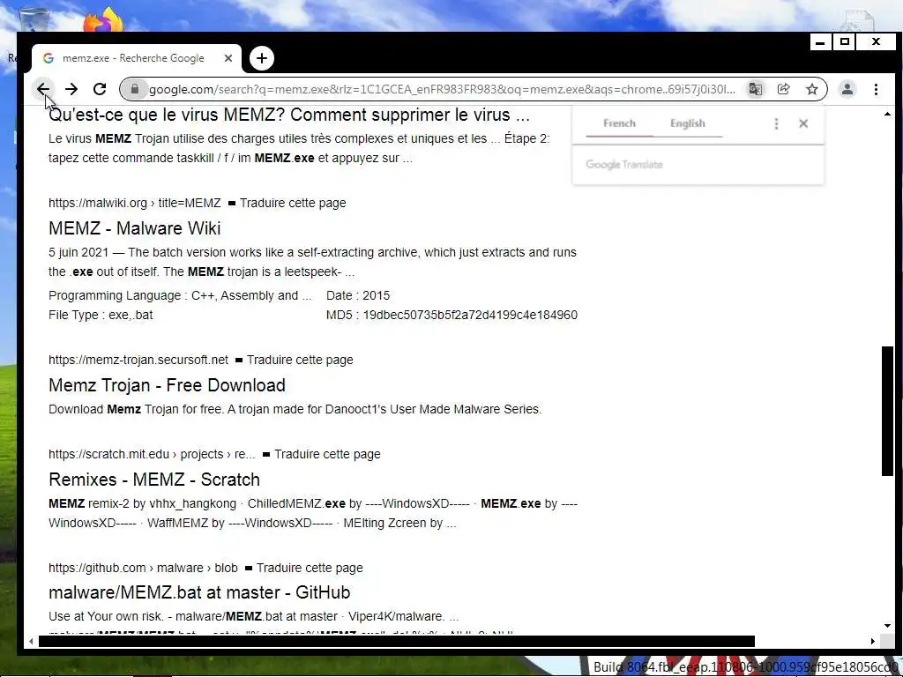Viewport: 903px width, 677px height.
Task: Click the vertical scrollbar up arrow
Action: (887, 114)
